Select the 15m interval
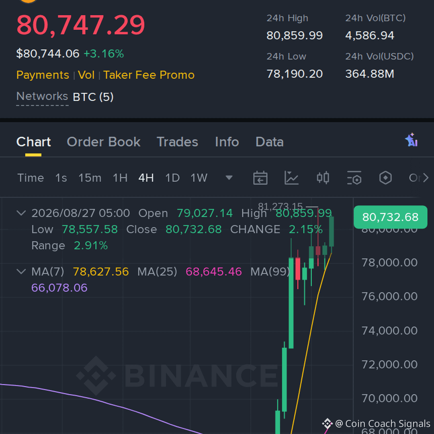The image size is (434, 434). point(90,178)
